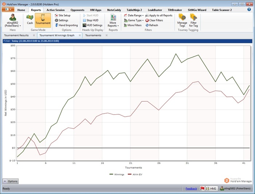This screenshot has width=255, height=194.
Task: Click the blue Filter: Today bar
Action: point(127,41)
